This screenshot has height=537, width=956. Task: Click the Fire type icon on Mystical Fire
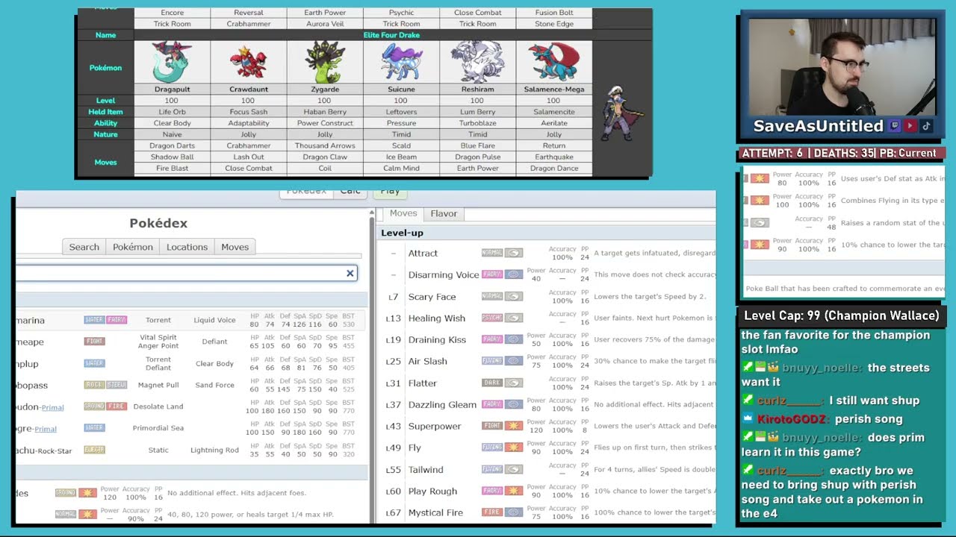coord(492,512)
